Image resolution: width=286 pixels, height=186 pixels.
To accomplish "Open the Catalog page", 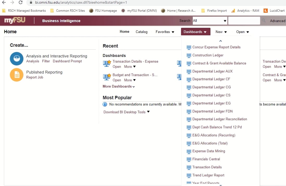I will [141, 32].
